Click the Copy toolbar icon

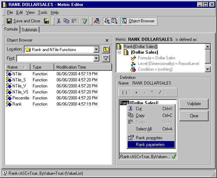coord(66,21)
